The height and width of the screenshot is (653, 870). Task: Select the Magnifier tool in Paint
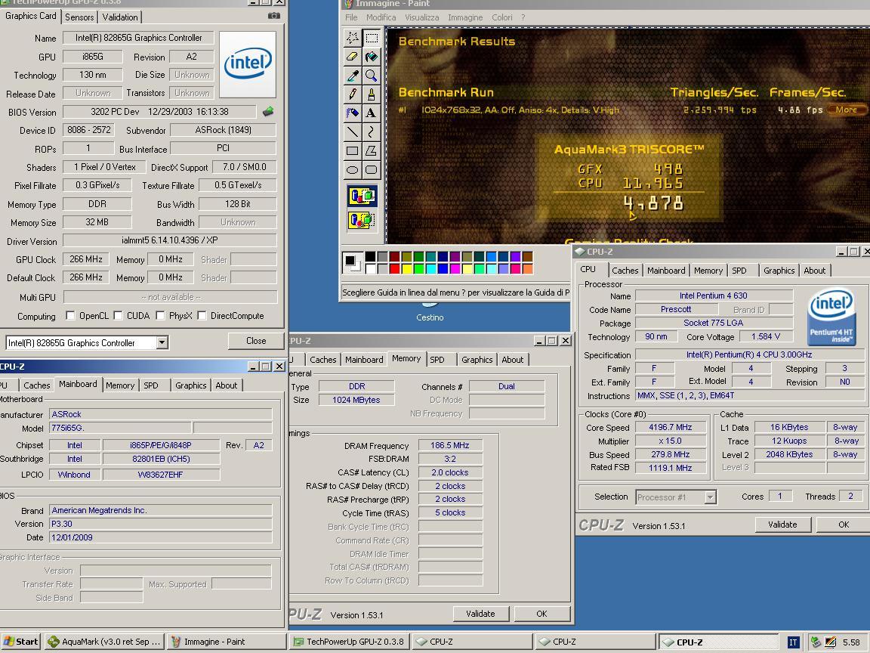[372, 76]
